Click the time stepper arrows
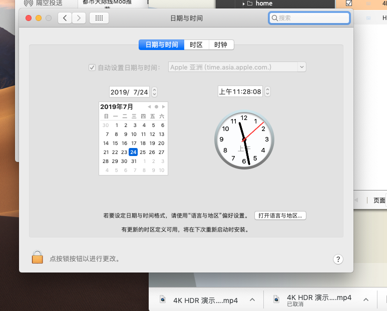The image size is (387, 311). 267,91
